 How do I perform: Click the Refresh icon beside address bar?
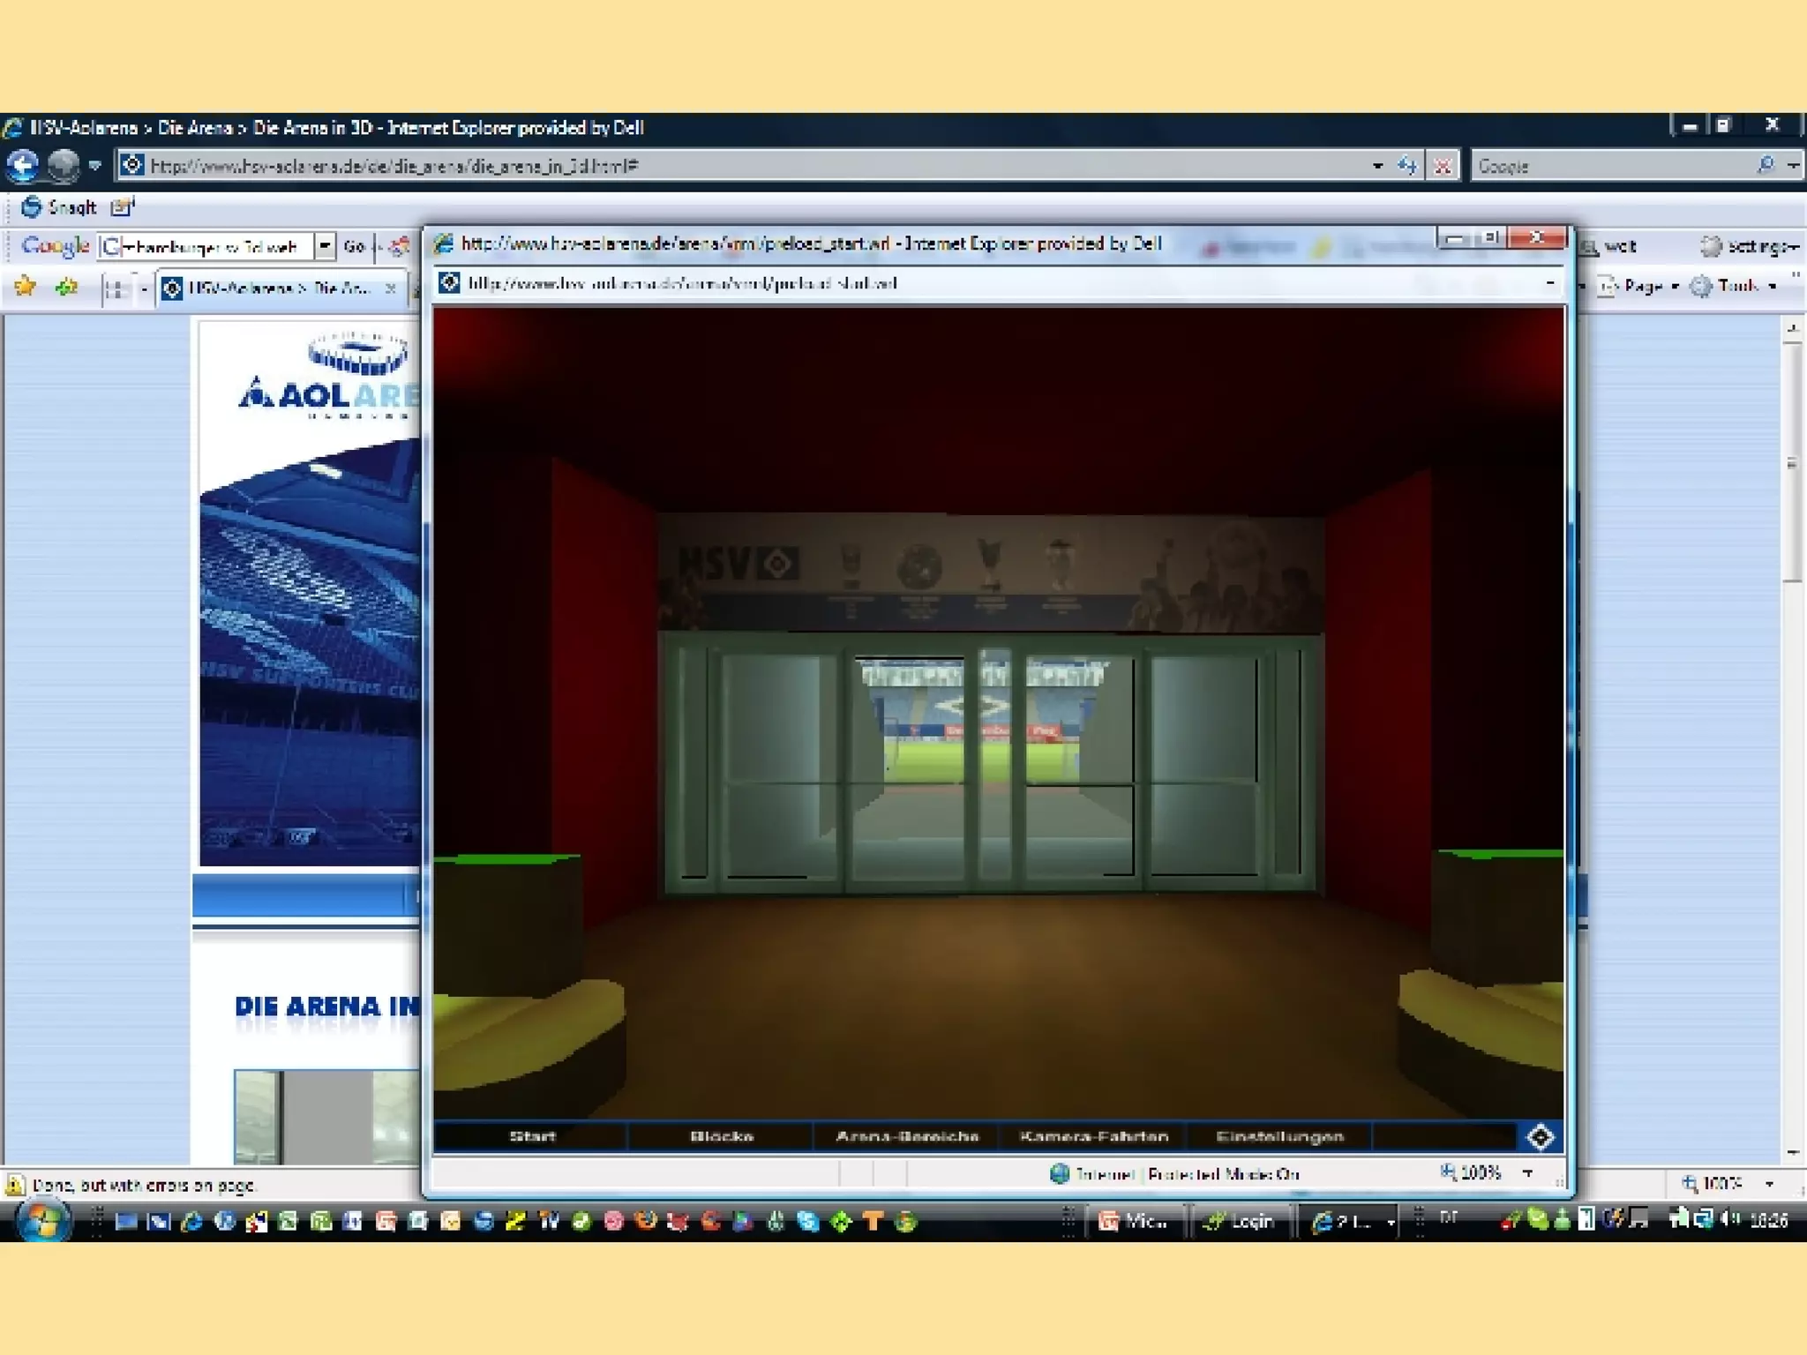coord(1407,166)
